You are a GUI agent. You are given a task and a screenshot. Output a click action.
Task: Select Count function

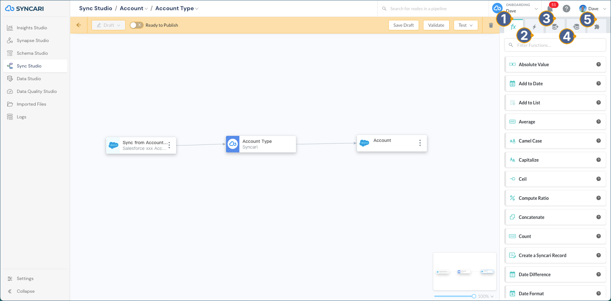point(555,236)
